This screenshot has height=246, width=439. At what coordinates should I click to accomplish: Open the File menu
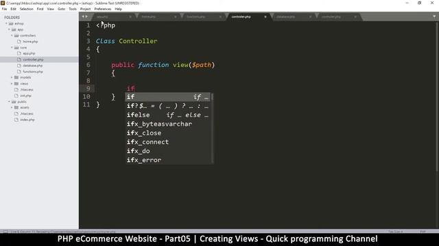tap(4, 9)
